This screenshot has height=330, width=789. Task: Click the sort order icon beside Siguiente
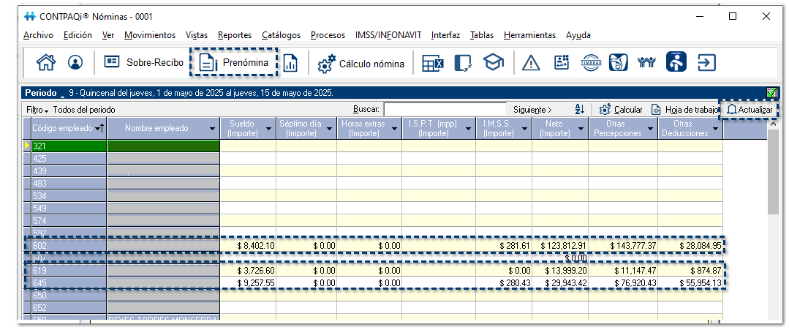click(x=580, y=110)
